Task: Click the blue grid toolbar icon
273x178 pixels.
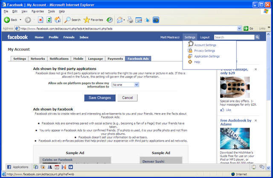Action: click(x=156, y=20)
